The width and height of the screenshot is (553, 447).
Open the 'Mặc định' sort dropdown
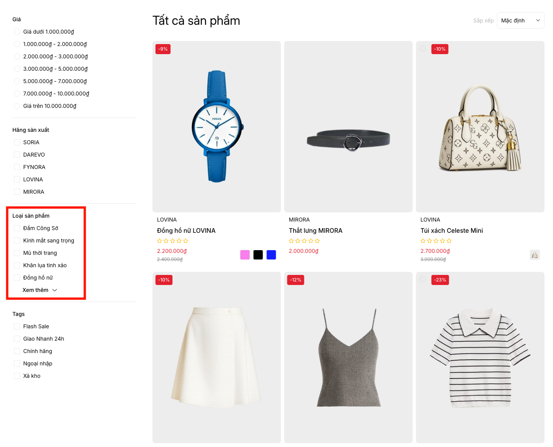pyautogui.click(x=520, y=20)
